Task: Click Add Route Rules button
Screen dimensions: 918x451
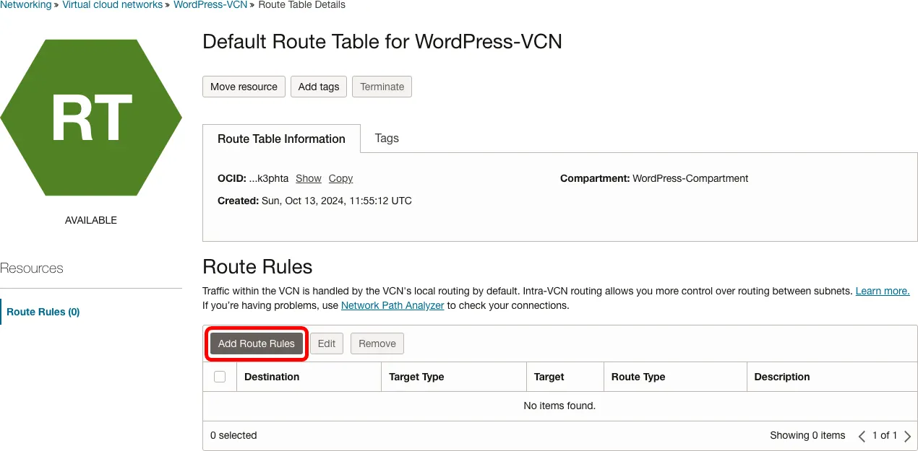Action: click(x=257, y=343)
